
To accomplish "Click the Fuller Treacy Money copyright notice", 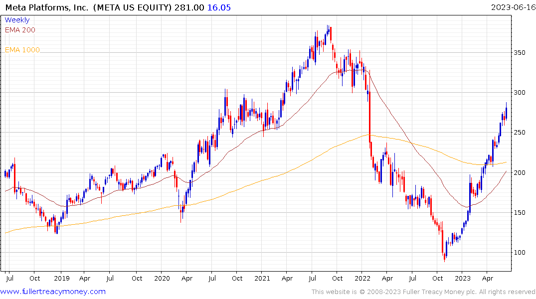I will 423,292.
